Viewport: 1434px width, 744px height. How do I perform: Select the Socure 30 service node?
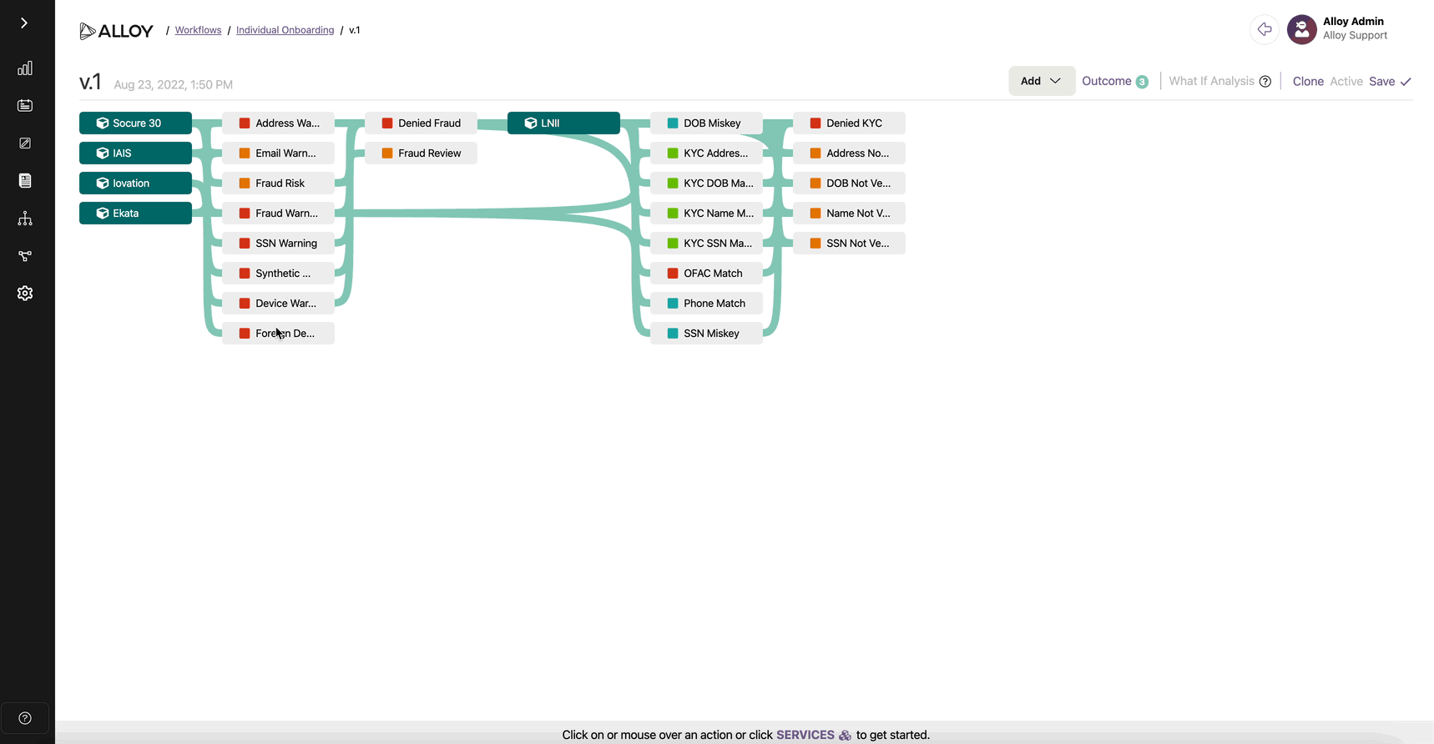(x=135, y=123)
